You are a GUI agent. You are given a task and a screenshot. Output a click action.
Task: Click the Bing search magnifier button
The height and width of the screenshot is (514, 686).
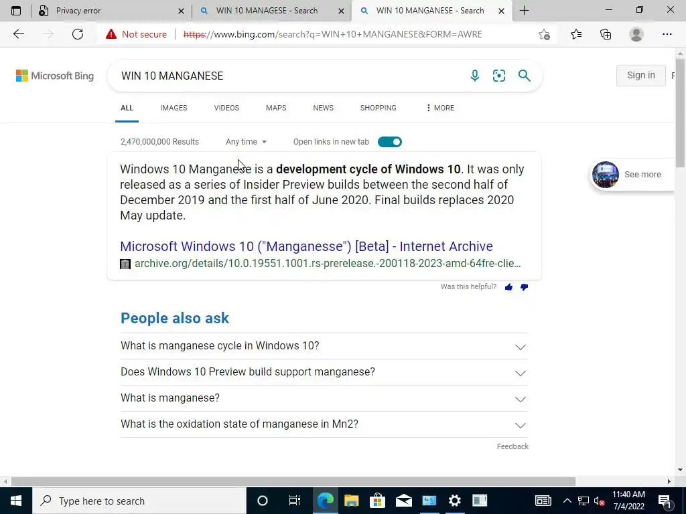tap(524, 76)
